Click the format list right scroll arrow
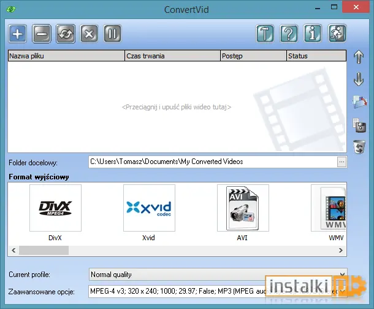374x309 pixels. coord(341,251)
